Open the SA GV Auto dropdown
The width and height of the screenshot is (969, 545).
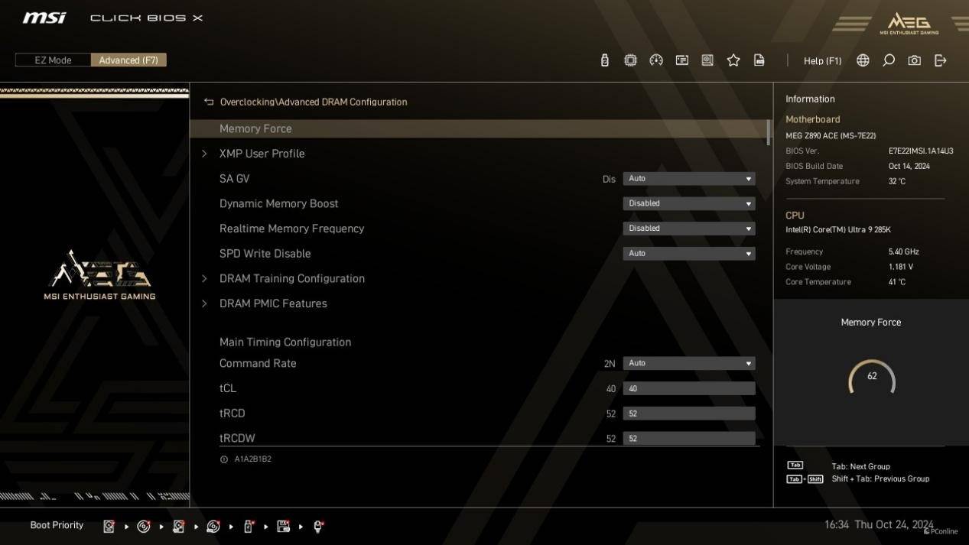click(688, 179)
